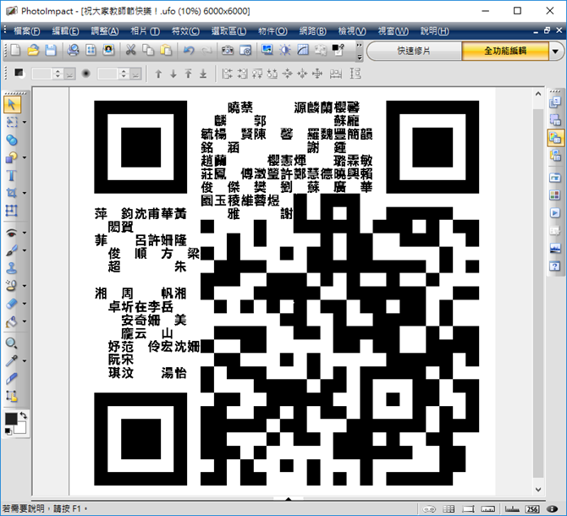Expand Selection tool variants arrow

(x=25, y=123)
